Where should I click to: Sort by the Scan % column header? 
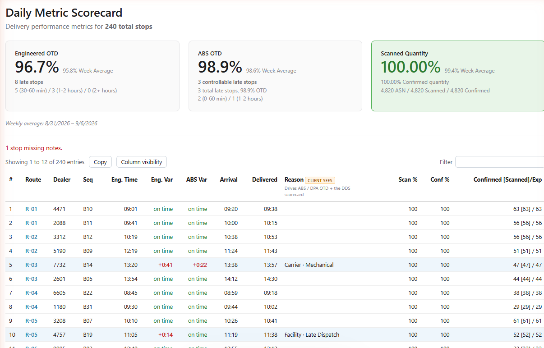pyautogui.click(x=408, y=179)
